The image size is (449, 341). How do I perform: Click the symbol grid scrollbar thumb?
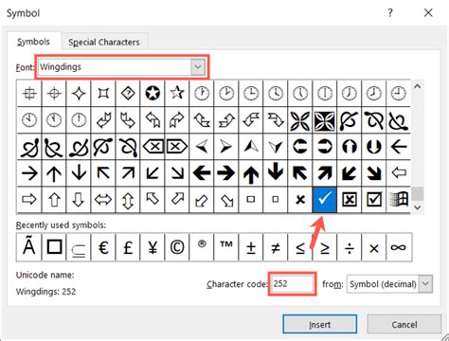click(418, 193)
